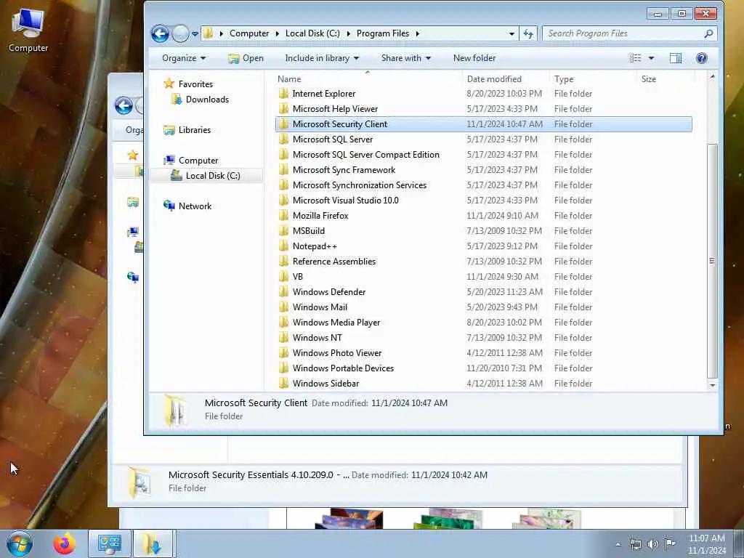Click the volume speaker tray icon
Viewport: 744px width, 558px height.
coord(653,544)
